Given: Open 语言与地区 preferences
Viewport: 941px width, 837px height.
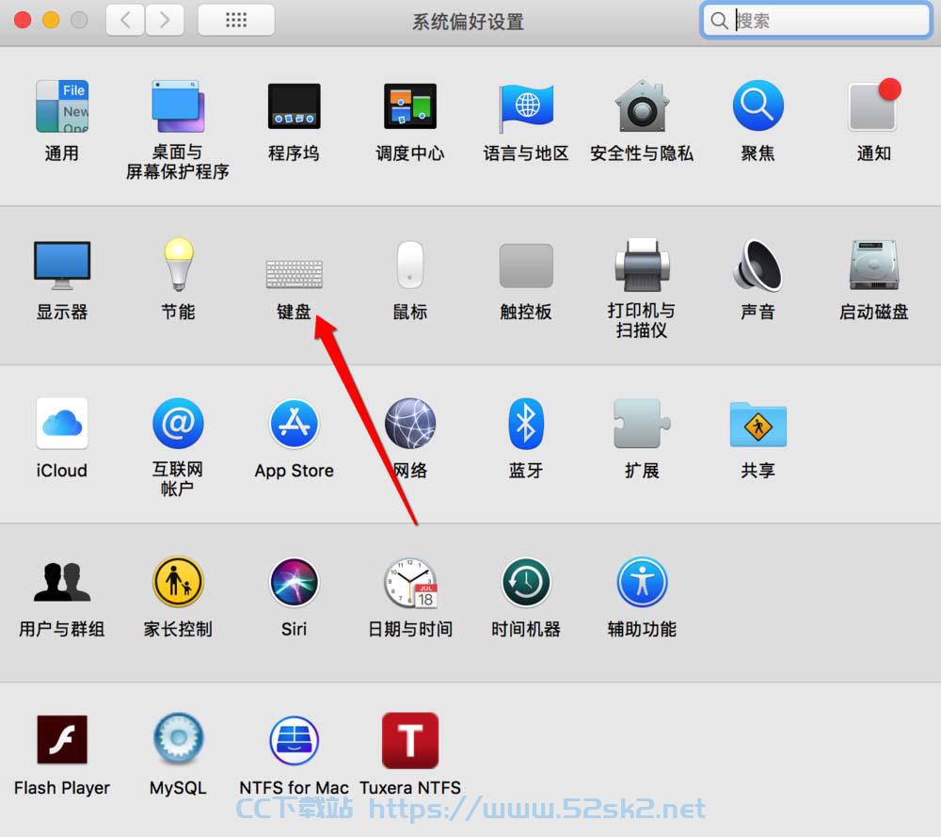Looking at the screenshot, I should (526, 108).
